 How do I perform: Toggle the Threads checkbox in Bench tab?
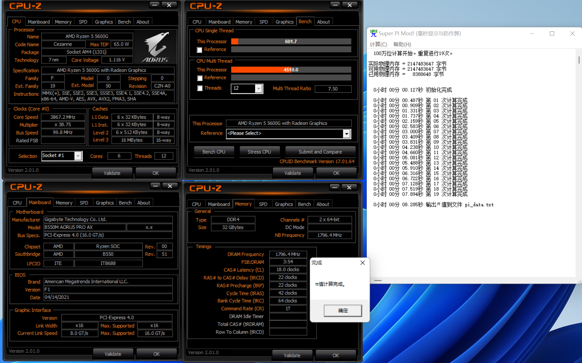(200, 88)
